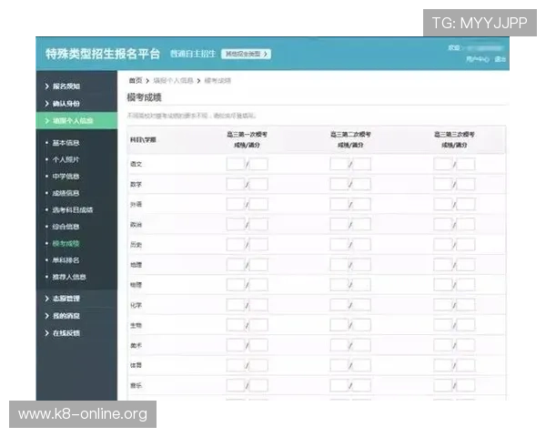Click the 模考成绩 page heading

[x=144, y=97]
